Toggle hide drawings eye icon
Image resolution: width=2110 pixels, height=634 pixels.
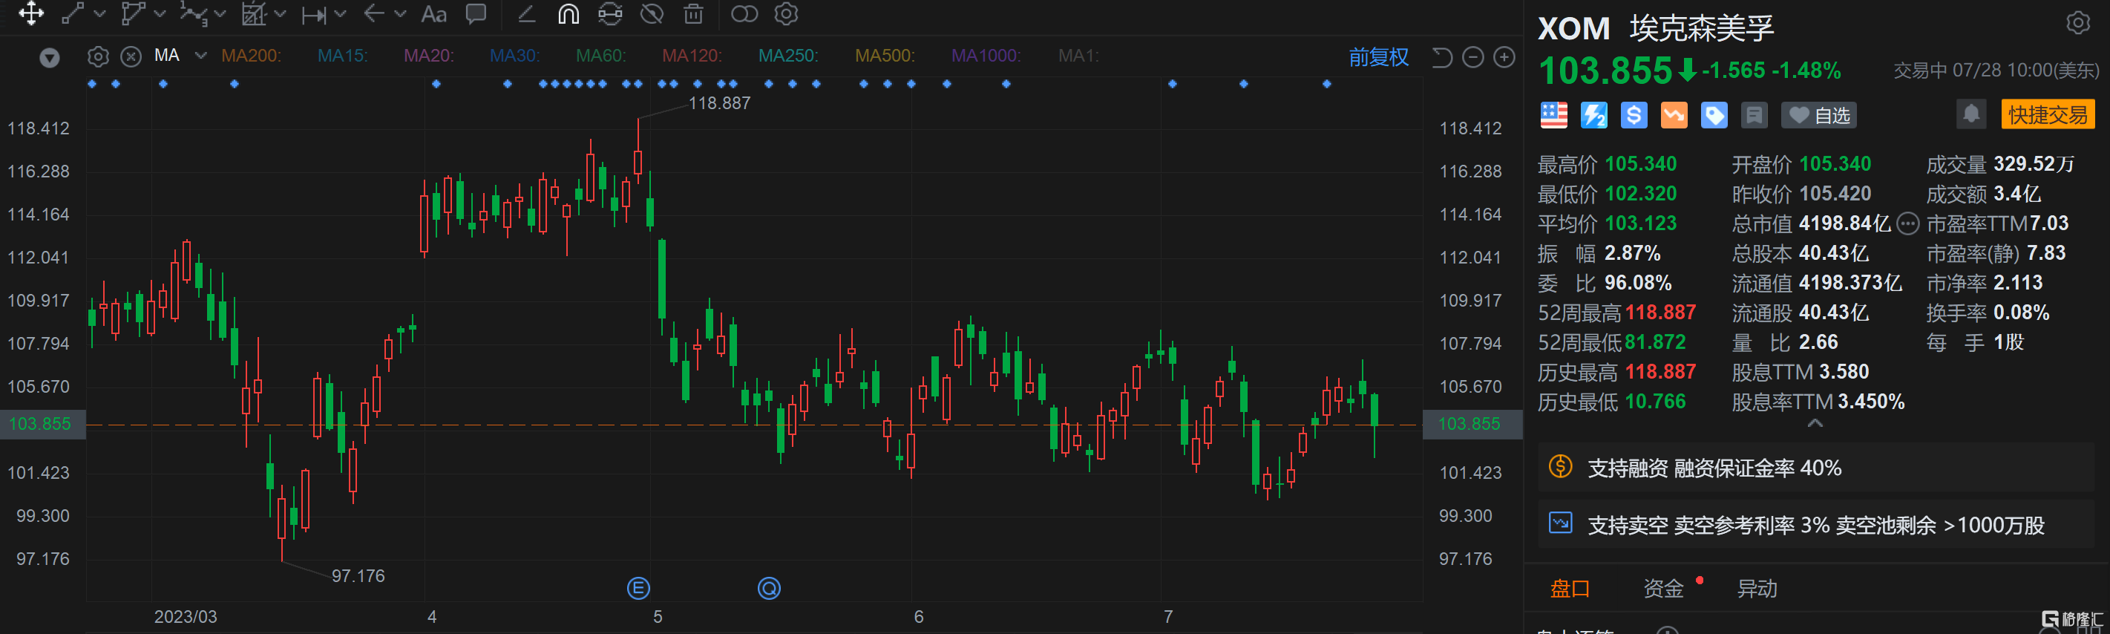(652, 14)
